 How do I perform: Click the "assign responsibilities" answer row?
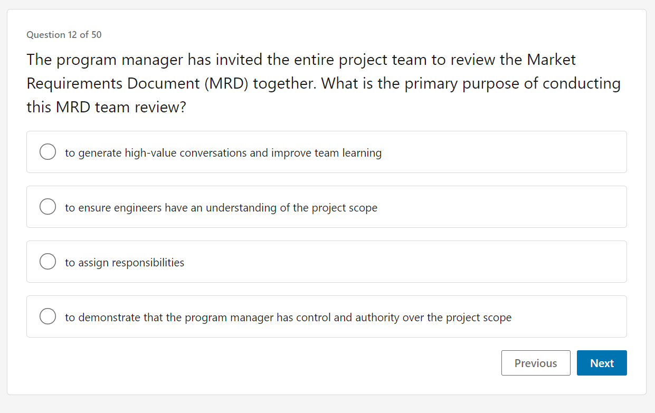tap(326, 261)
